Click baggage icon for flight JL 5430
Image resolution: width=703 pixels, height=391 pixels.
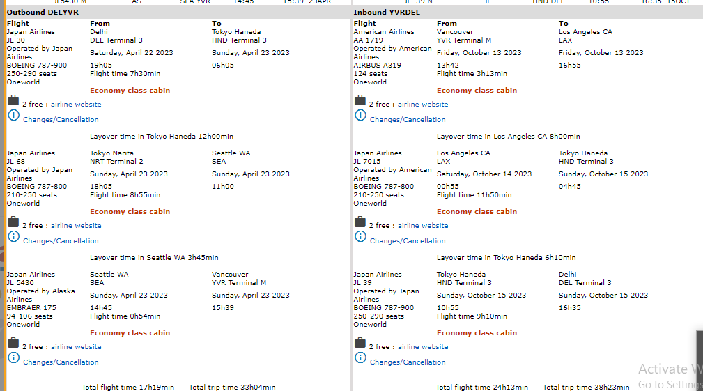pos(13,344)
